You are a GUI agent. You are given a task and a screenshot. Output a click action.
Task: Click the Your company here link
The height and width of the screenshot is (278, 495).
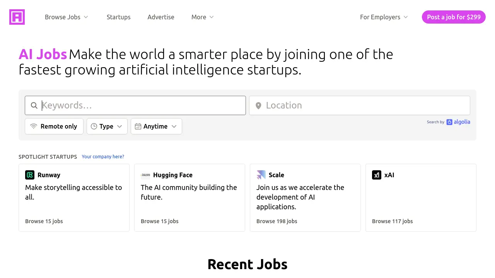(x=103, y=157)
